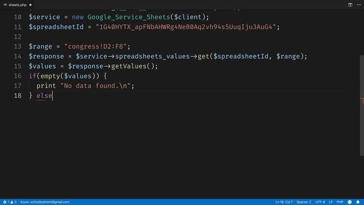The width and height of the screenshot is (364, 205).
Task: Click line number 10 in gutter
Action: tap(18, 17)
